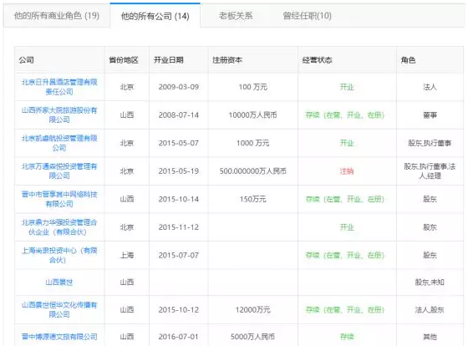Viewport: 468px width, 346px height.
Task: Click the capital value 1000 万元
Action: point(252,143)
